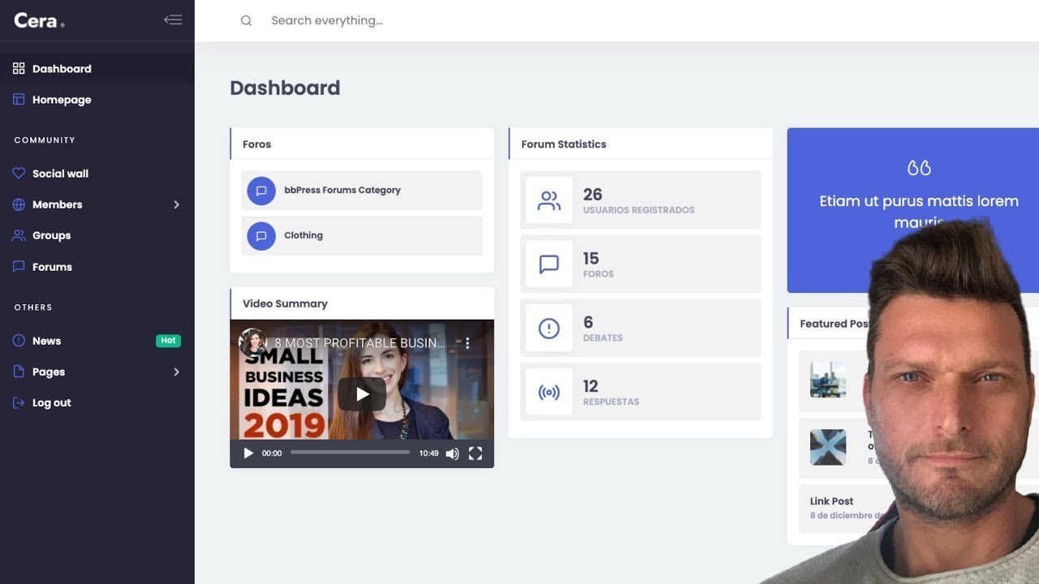Click the Social wall heart icon

pos(19,173)
